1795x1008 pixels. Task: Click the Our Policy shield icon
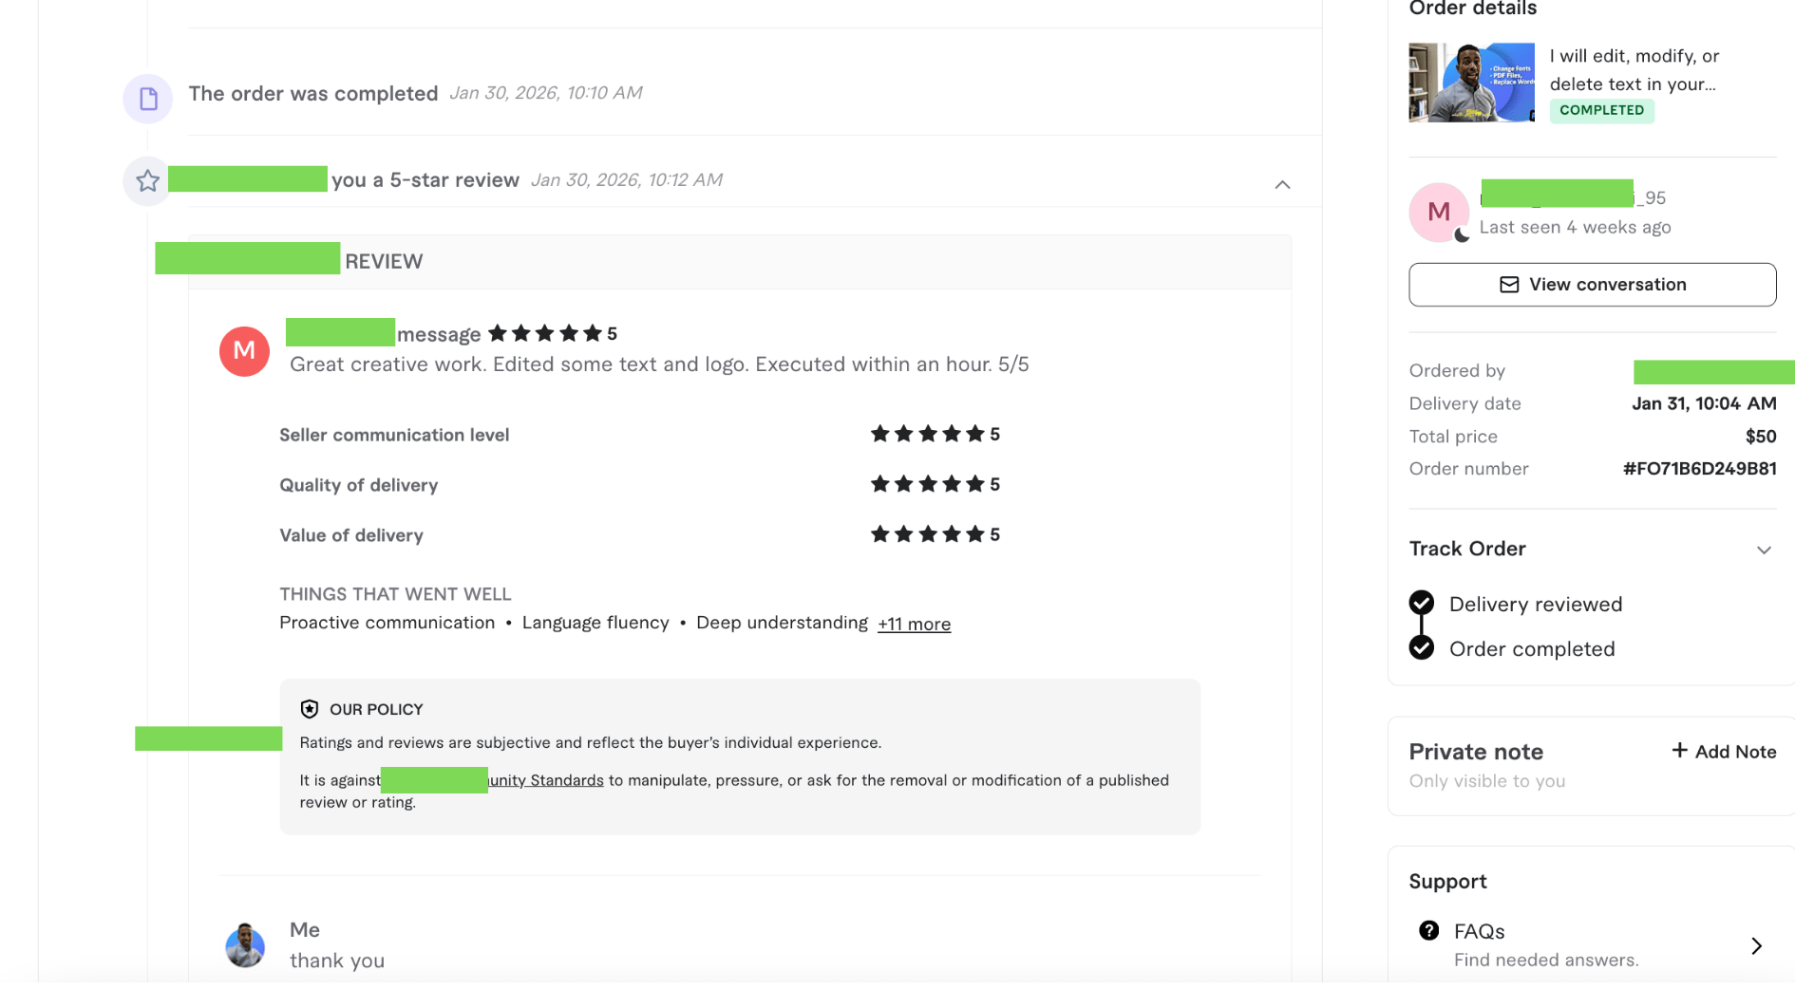point(310,709)
